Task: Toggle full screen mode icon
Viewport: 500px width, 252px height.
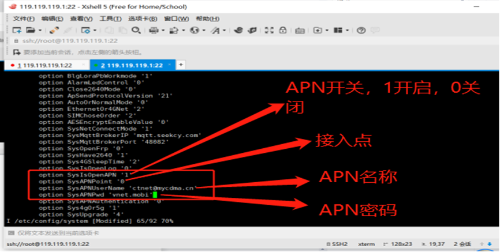Action: [269, 30]
